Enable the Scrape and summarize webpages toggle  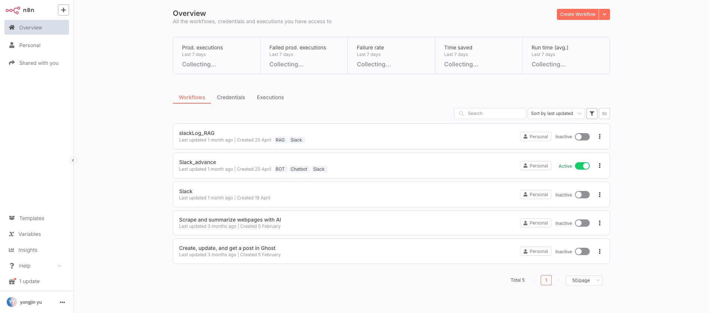pyautogui.click(x=582, y=223)
